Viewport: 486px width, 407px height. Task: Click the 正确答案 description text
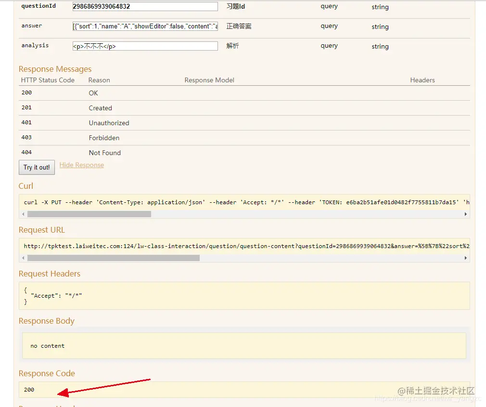point(239,26)
